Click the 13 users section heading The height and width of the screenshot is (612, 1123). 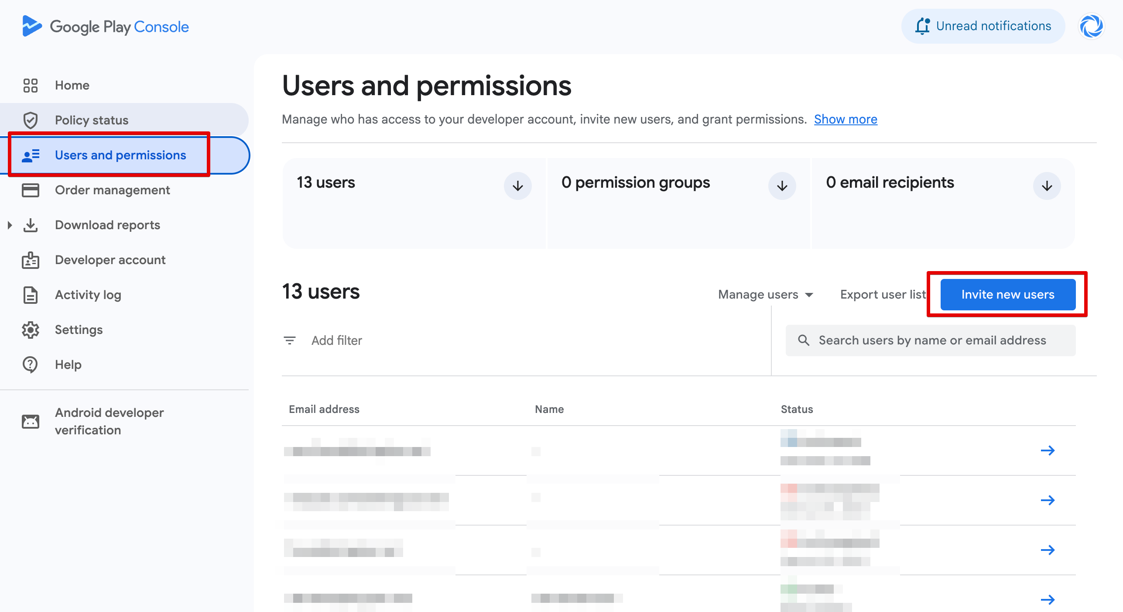pyautogui.click(x=321, y=292)
